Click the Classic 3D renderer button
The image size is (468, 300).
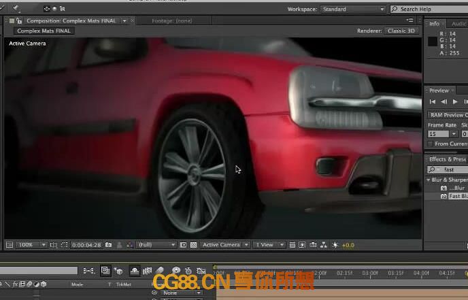(401, 31)
